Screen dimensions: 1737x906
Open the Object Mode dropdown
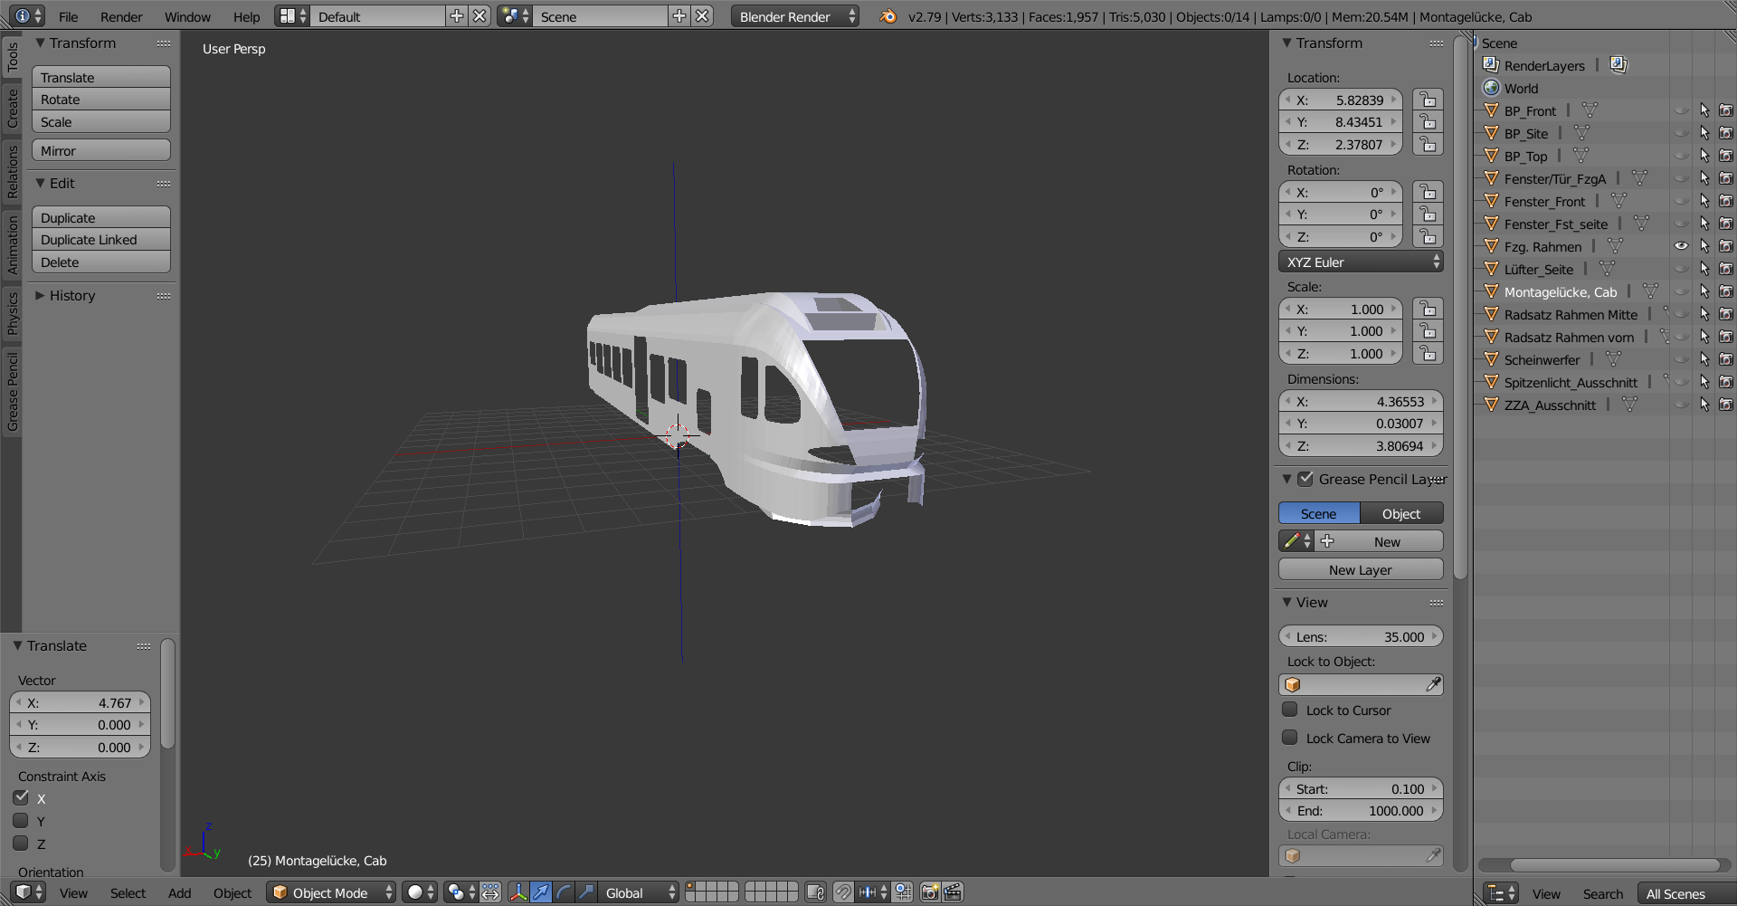(331, 892)
